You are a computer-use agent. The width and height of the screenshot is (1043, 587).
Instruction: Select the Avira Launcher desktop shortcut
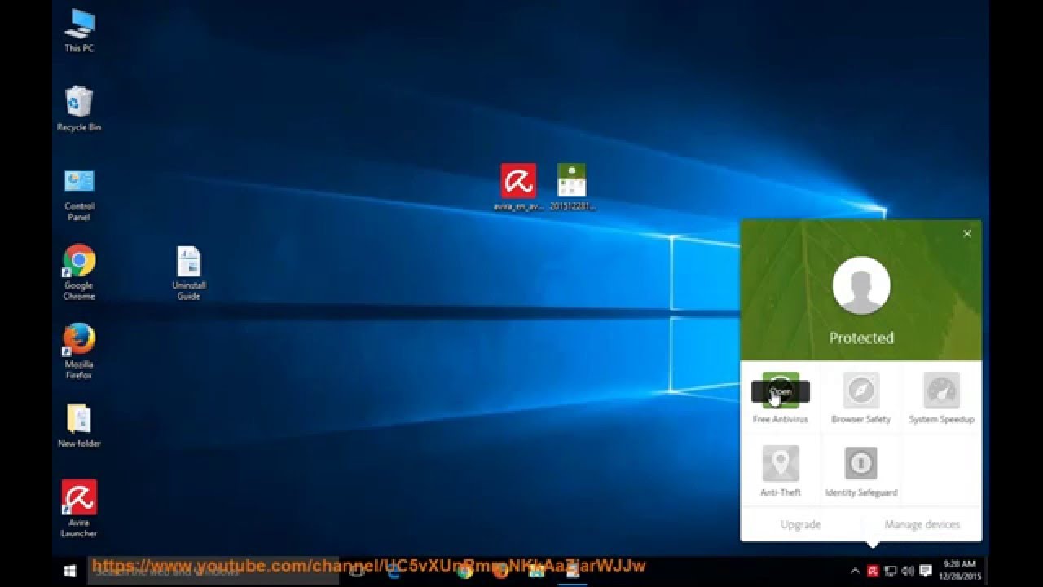[79, 508]
